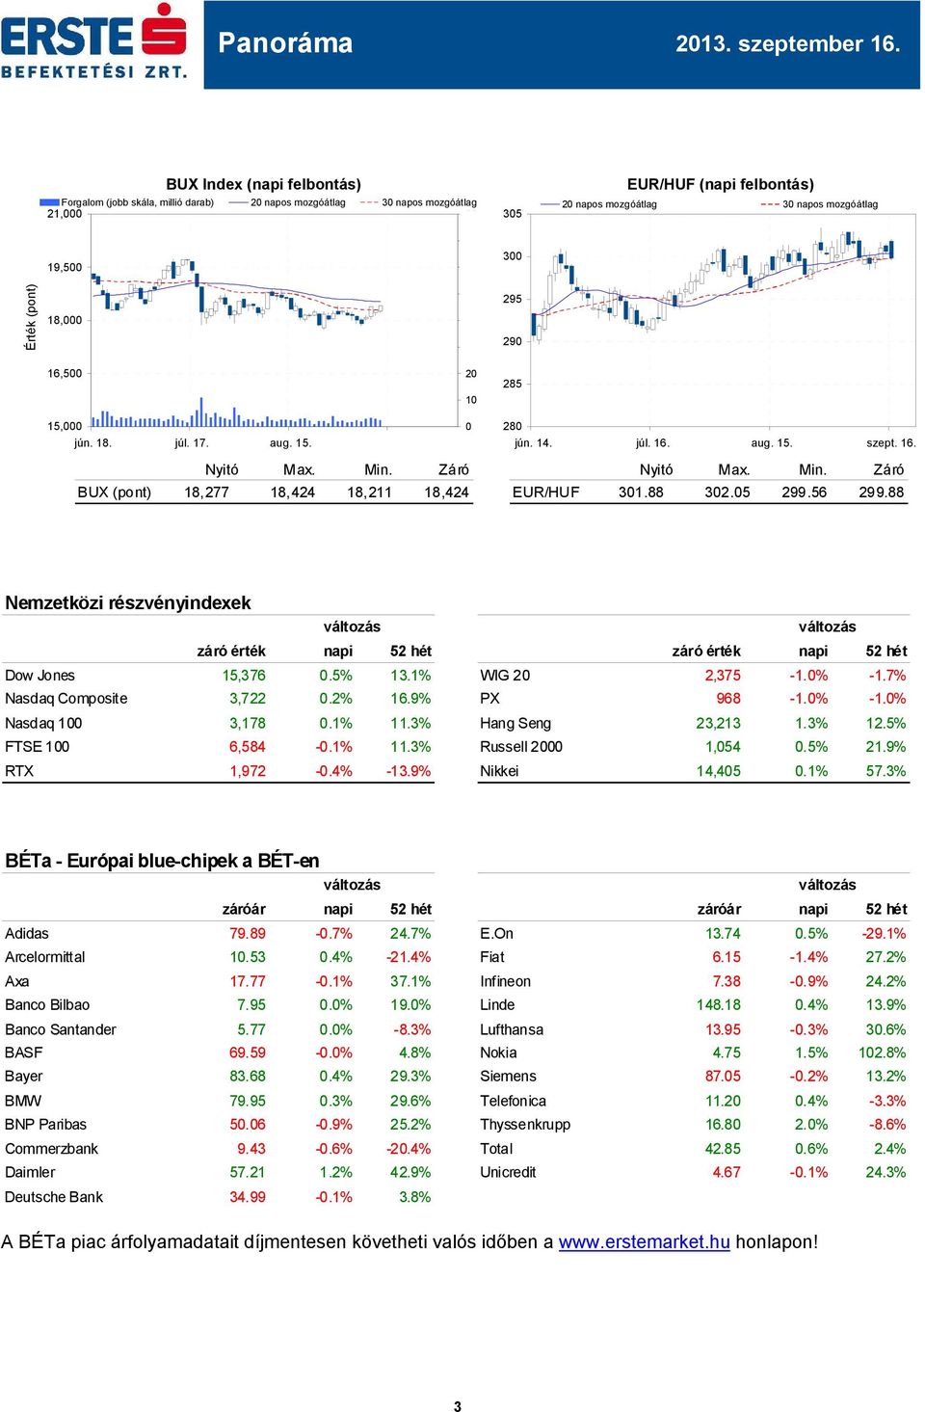Click the blue Forgalom legend swatch
The width and height of the screenshot is (925, 1412).
pos(49,202)
